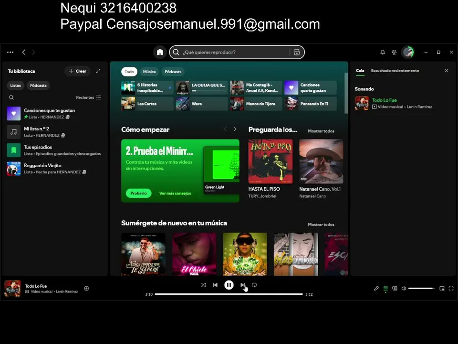Close the queue side panel

pyautogui.click(x=447, y=71)
